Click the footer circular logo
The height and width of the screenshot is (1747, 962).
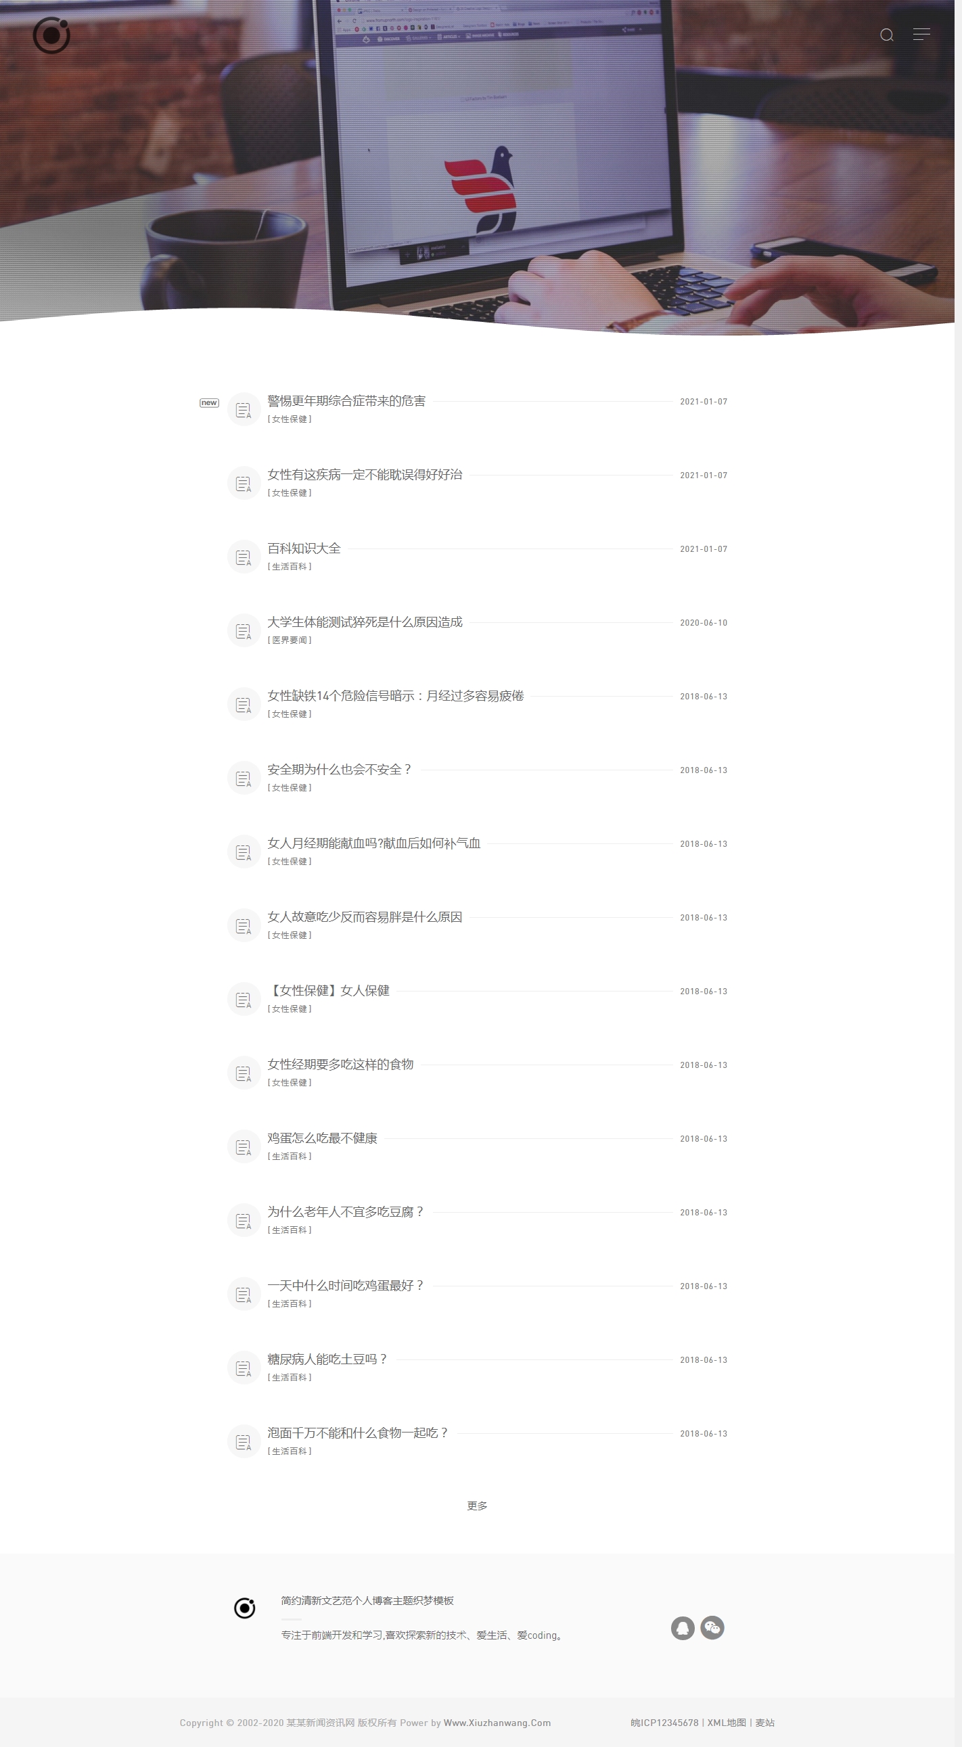click(x=244, y=1608)
